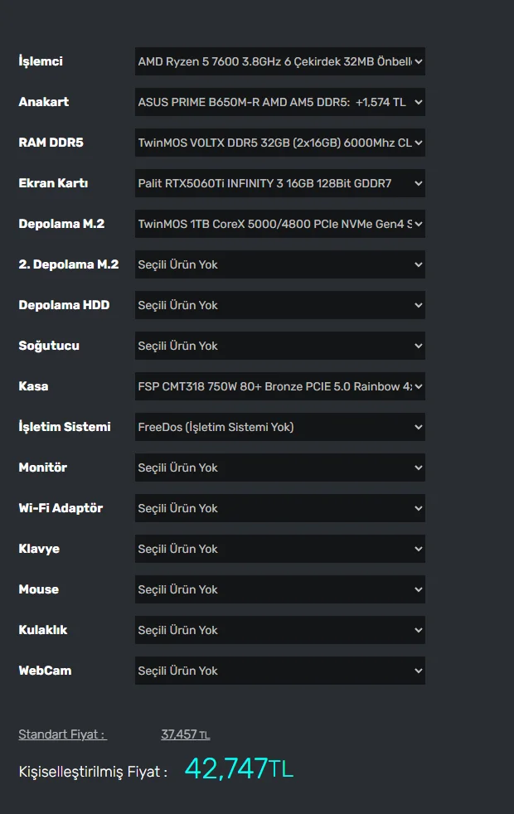
Task: Open the Mouse dropdown
Action: click(x=280, y=589)
